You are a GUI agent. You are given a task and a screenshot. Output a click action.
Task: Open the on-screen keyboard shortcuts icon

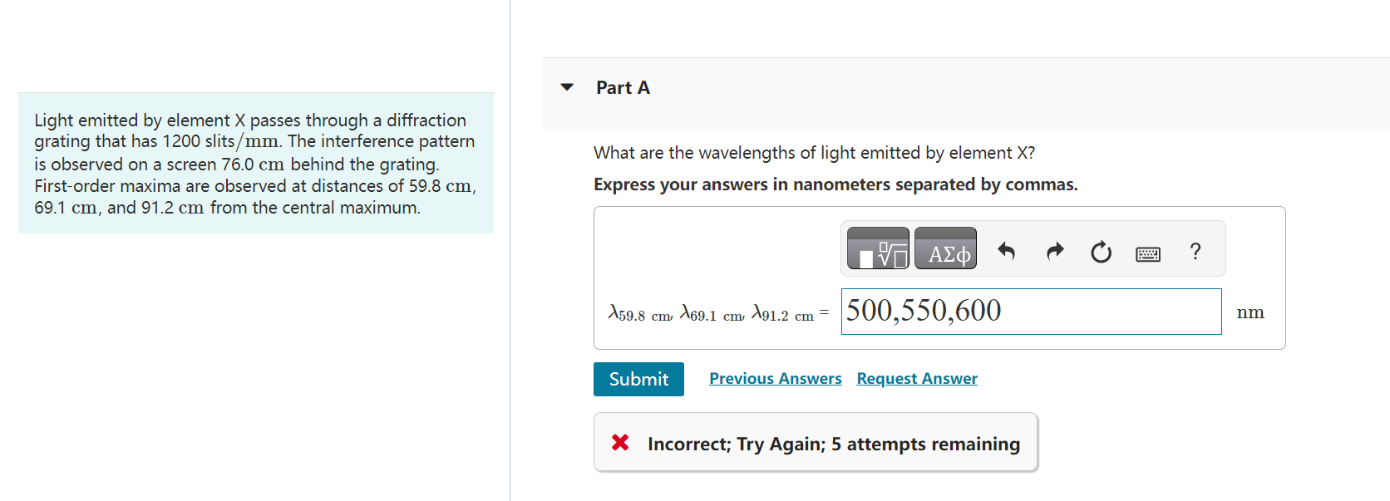(1147, 253)
